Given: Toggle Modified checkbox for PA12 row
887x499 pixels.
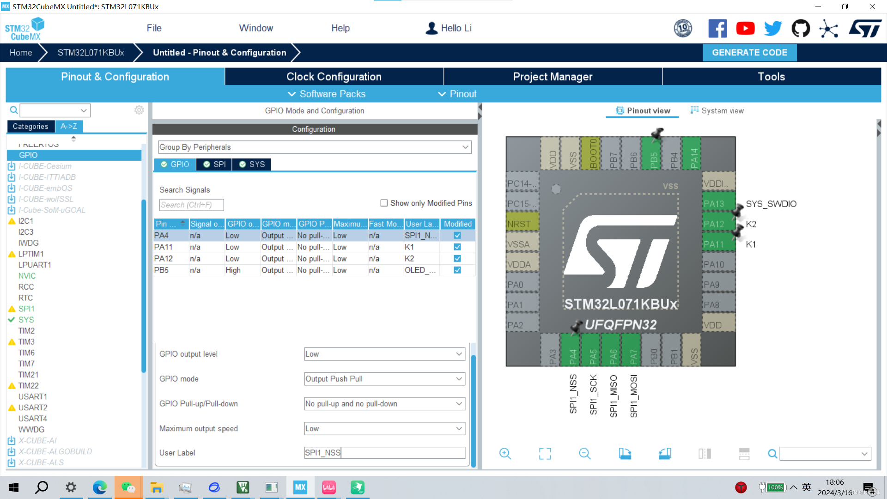Looking at the screenshot, I should pyautogui.click(x=457, y=259).
